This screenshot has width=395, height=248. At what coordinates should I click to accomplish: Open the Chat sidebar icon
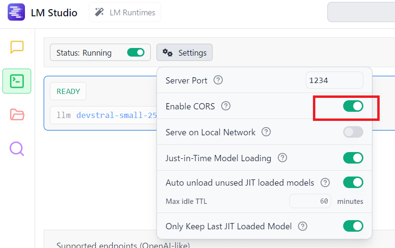pos(17,47)
